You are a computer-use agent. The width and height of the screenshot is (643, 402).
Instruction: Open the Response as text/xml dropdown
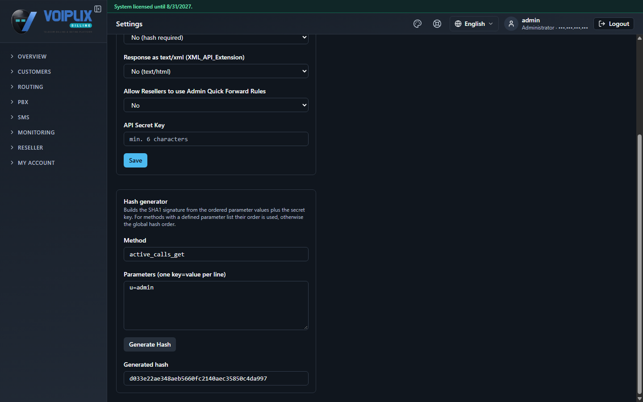[216, 71]
